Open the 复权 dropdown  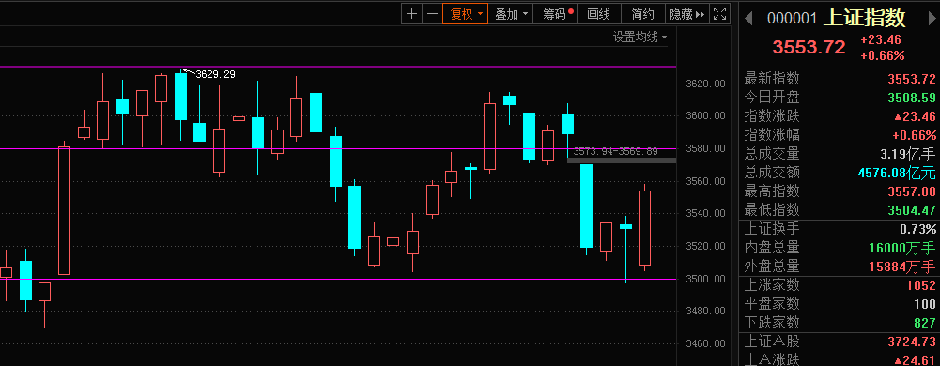[466, 14]
